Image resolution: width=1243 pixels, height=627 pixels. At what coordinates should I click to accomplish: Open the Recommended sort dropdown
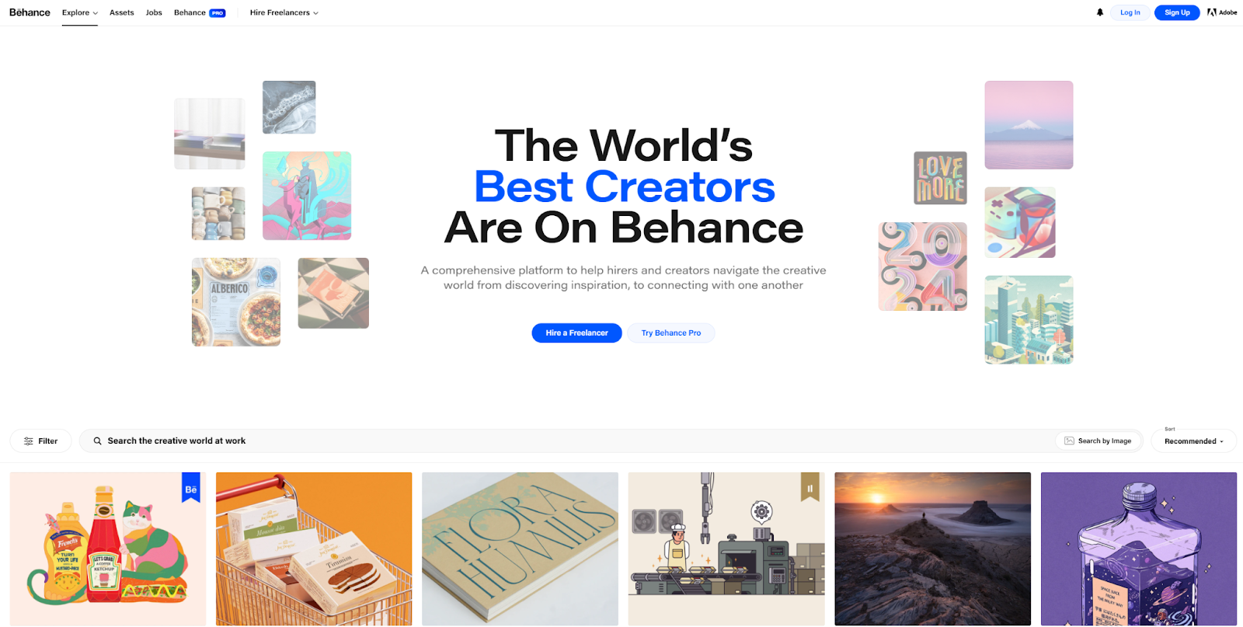(1193, 441)
